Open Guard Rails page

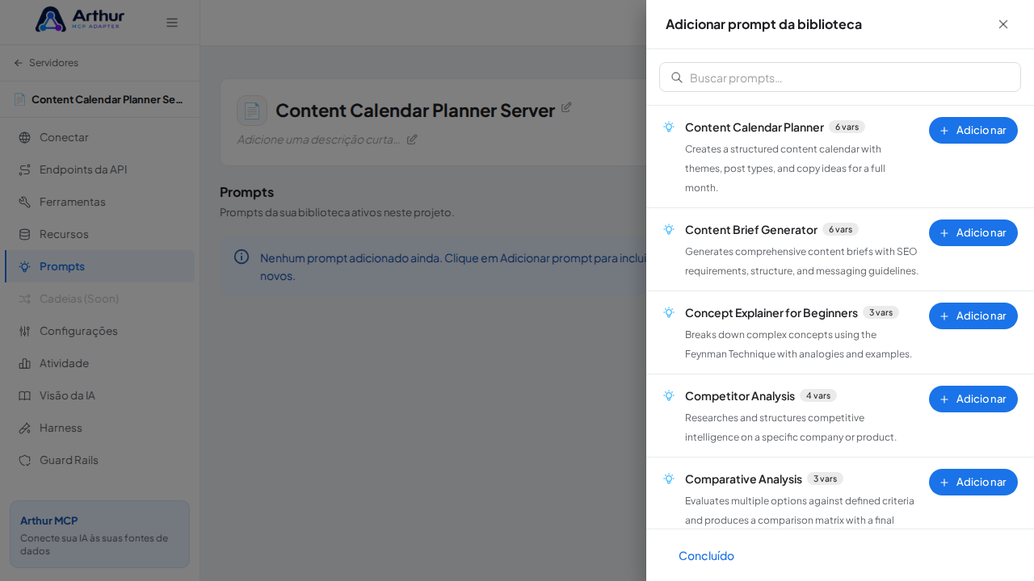click(99, 460)
